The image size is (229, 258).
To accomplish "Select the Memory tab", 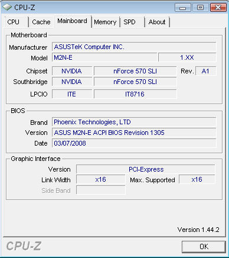I will 106,22.
